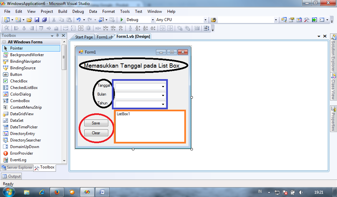Click the New Project toolbar icon
This screenshot has height=197, width=337.
7,20
